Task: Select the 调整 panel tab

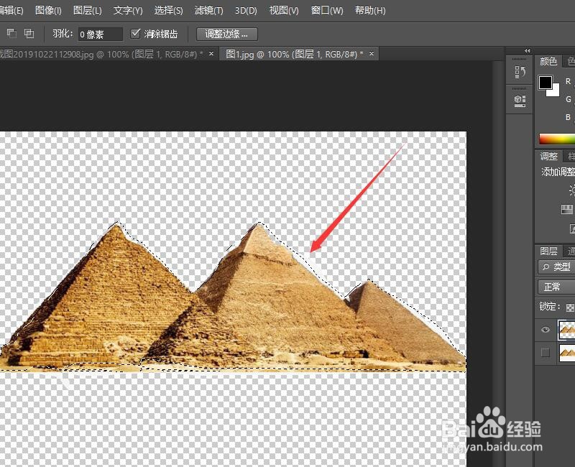Action: (548, 157)
